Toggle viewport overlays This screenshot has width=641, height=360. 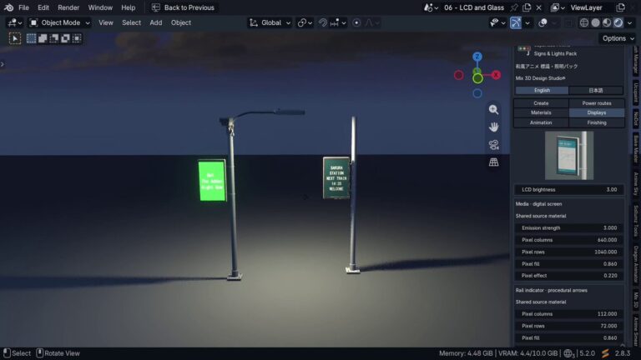(x=543, y=22)
